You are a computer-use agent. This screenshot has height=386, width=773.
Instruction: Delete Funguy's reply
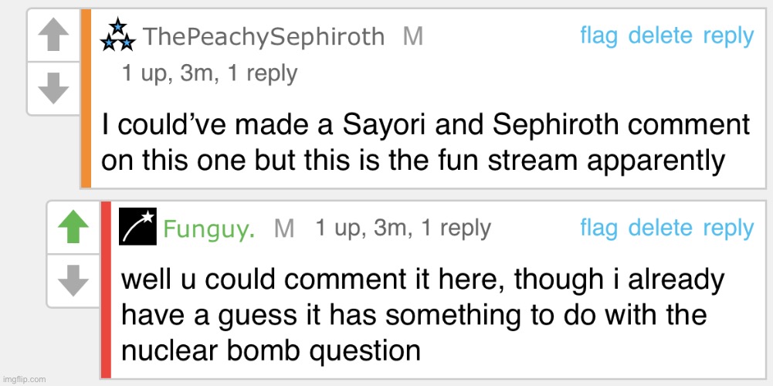coord(661,228)
